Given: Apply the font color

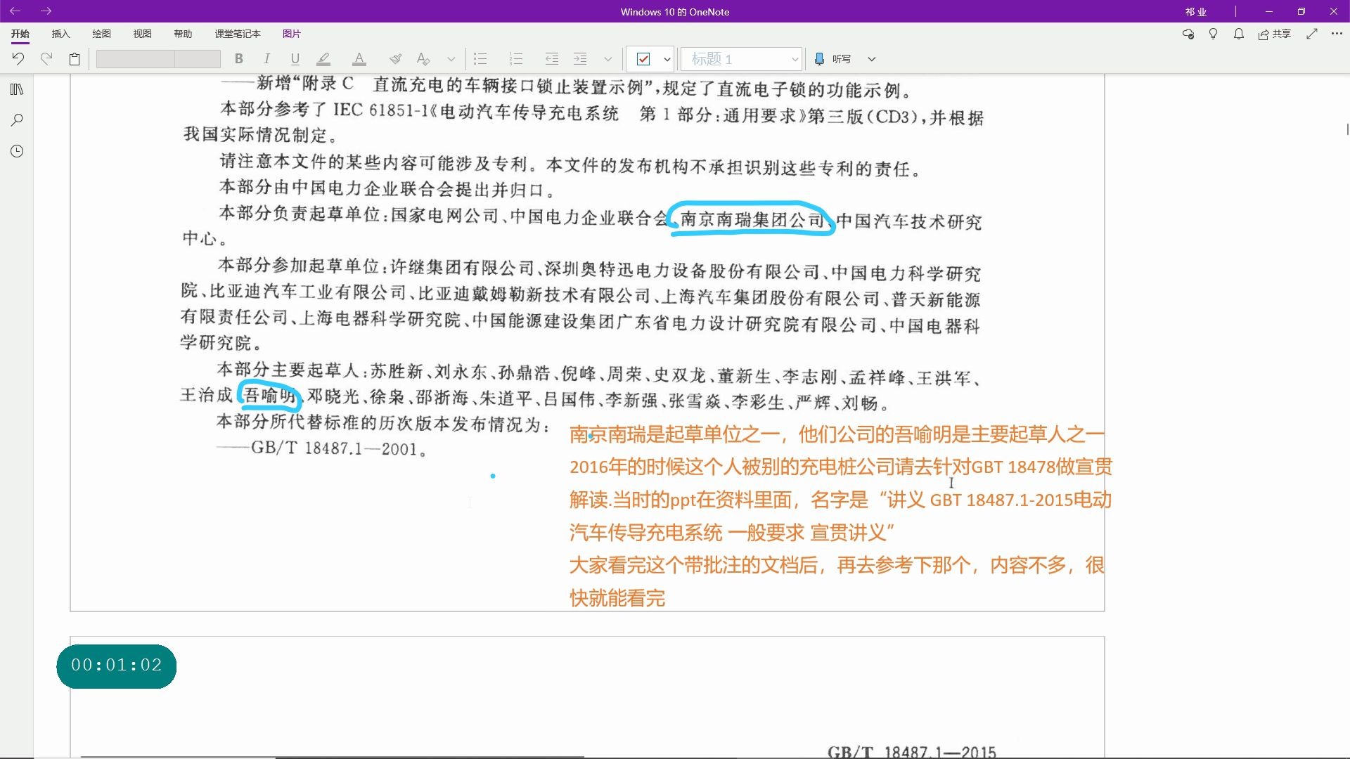Looking at the screenshot, I should pos(359,59).
